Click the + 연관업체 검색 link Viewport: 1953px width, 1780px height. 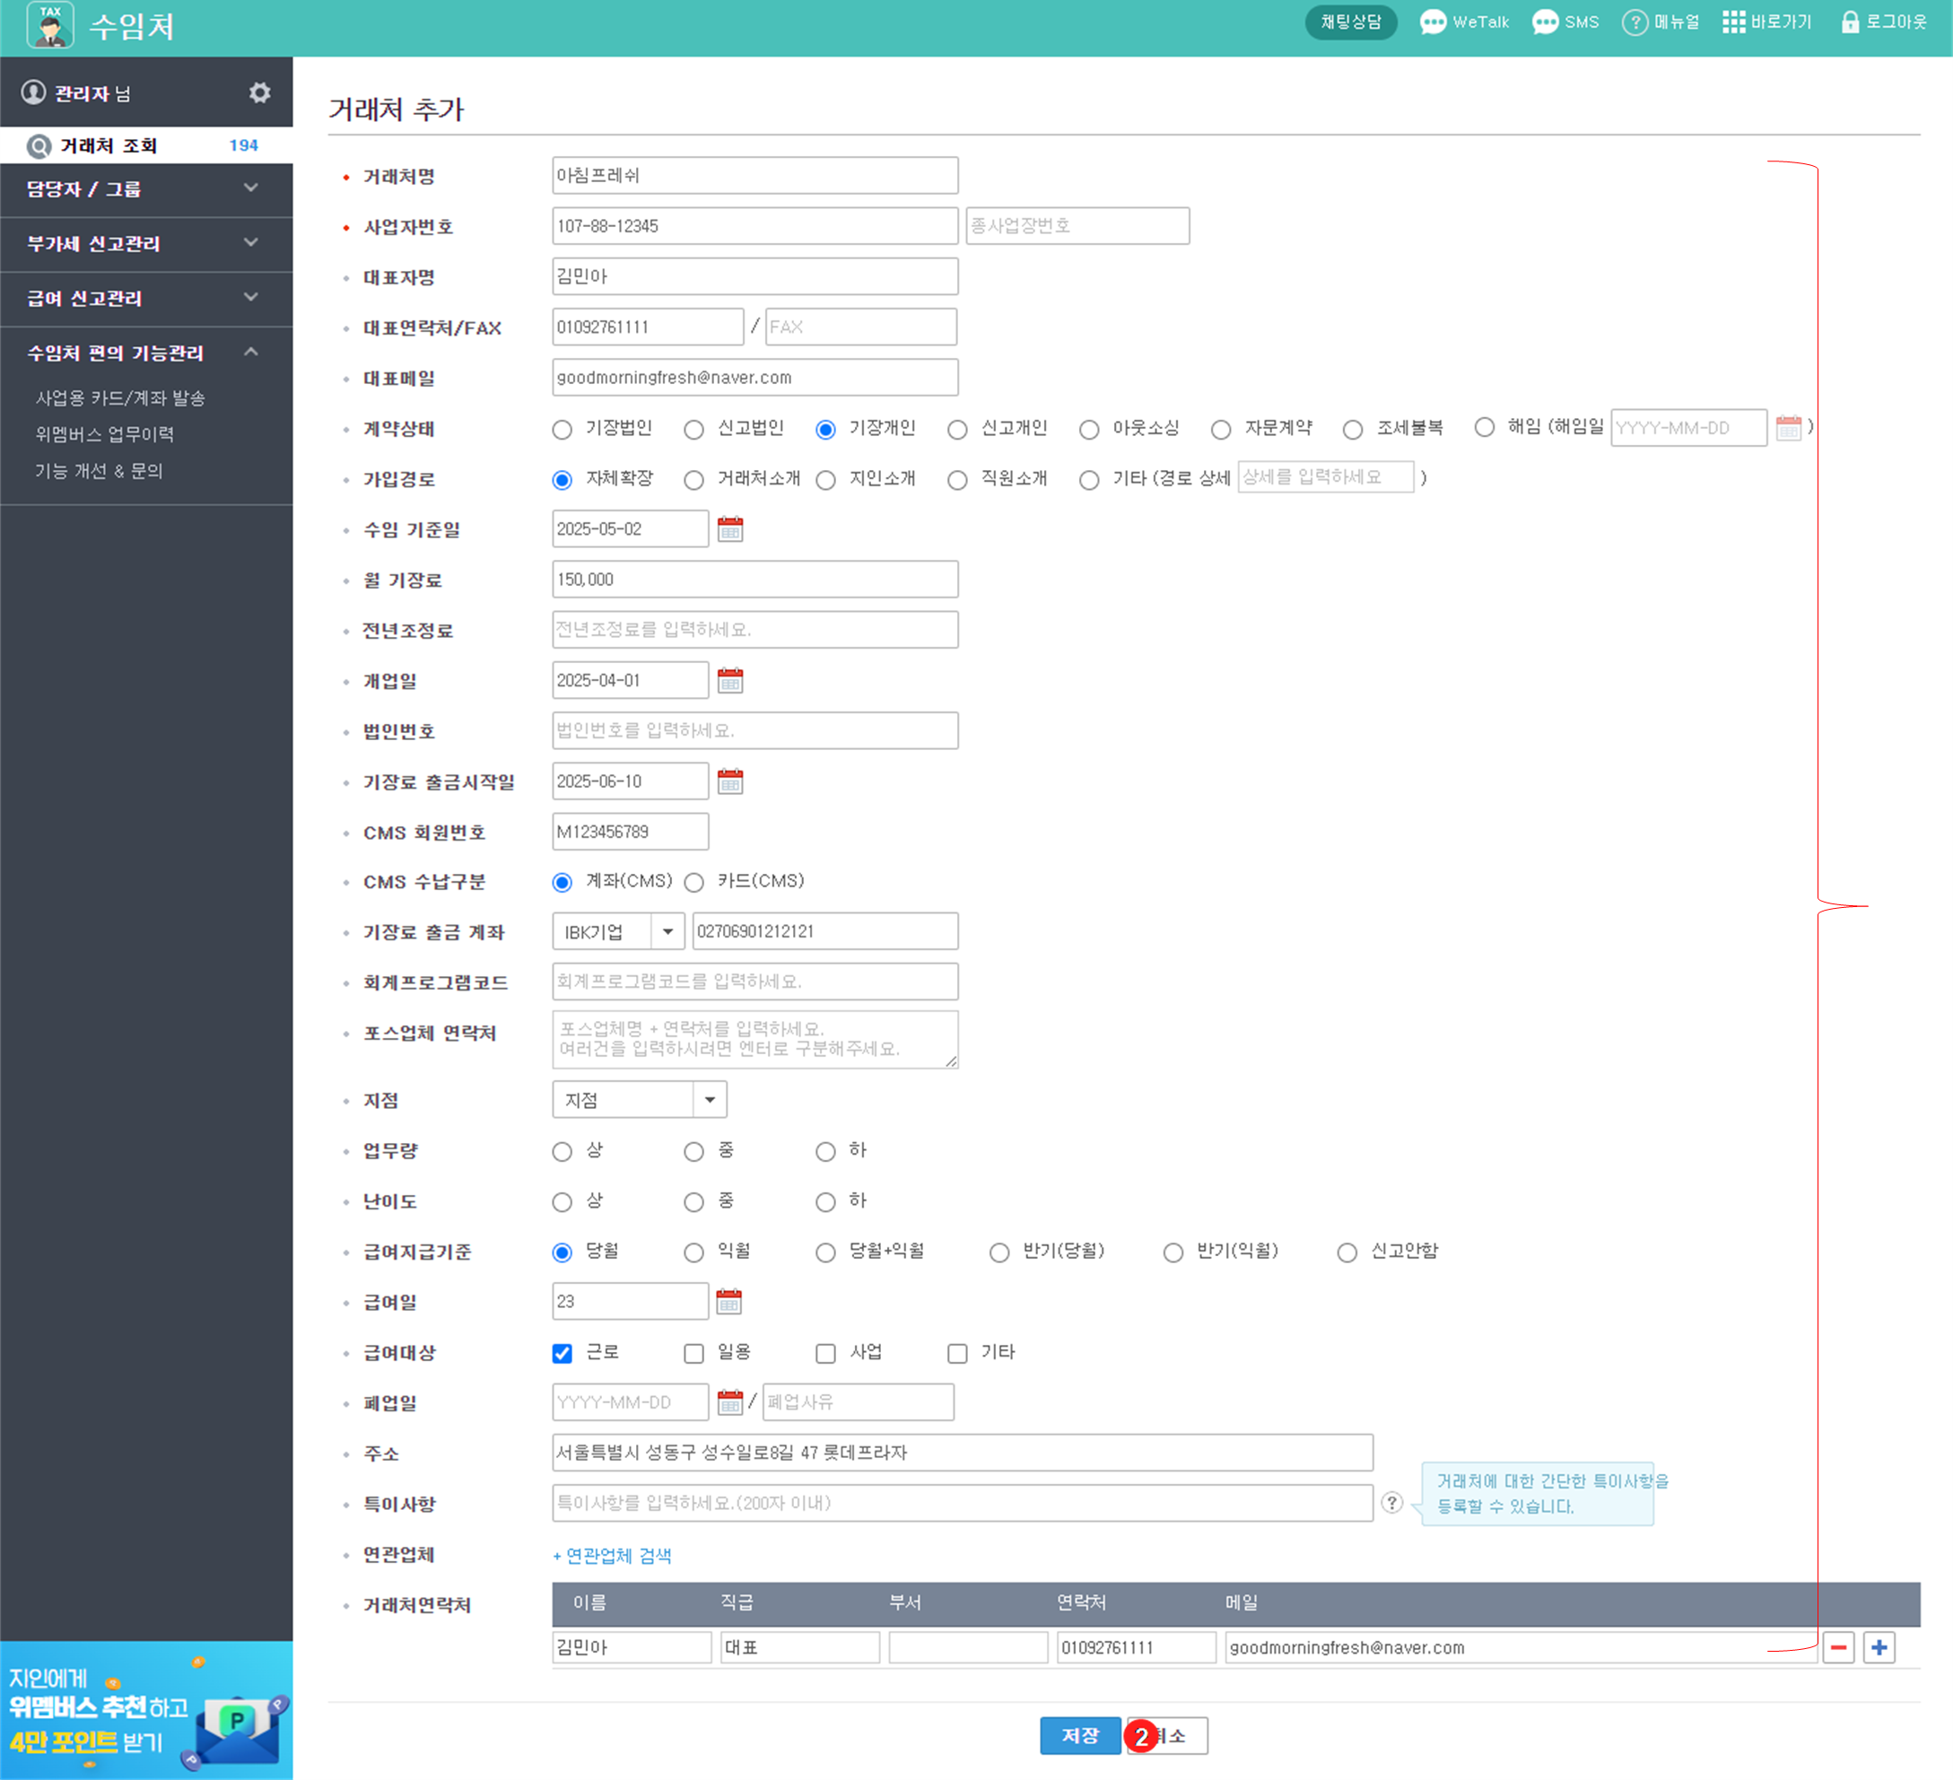[x=611, y=1555]
